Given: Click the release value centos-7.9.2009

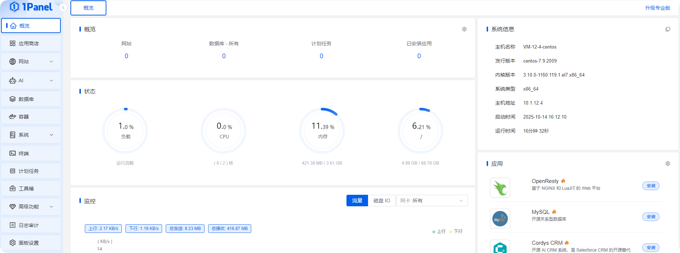Looking at the screenshot, I should 540,61.
